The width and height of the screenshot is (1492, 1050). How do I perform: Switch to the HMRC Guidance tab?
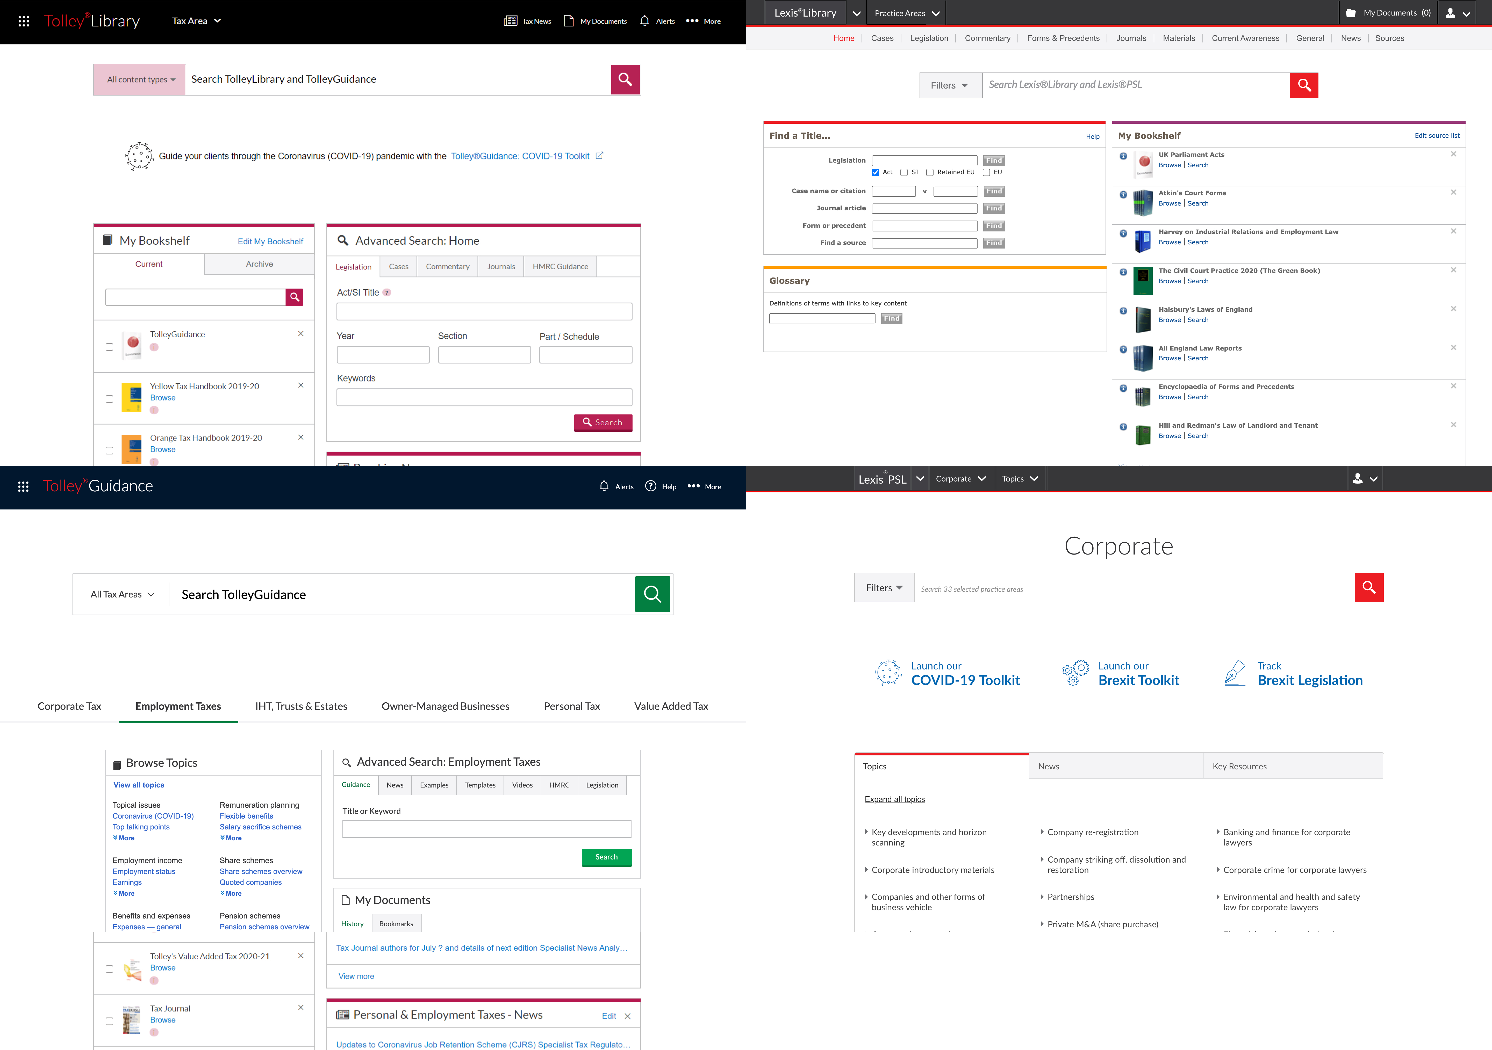[x=560, y=266]
